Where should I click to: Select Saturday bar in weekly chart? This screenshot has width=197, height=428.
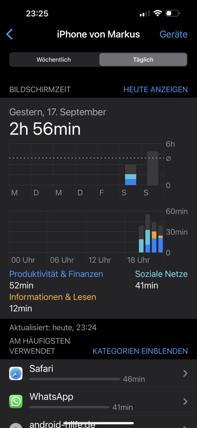[131, 175]
